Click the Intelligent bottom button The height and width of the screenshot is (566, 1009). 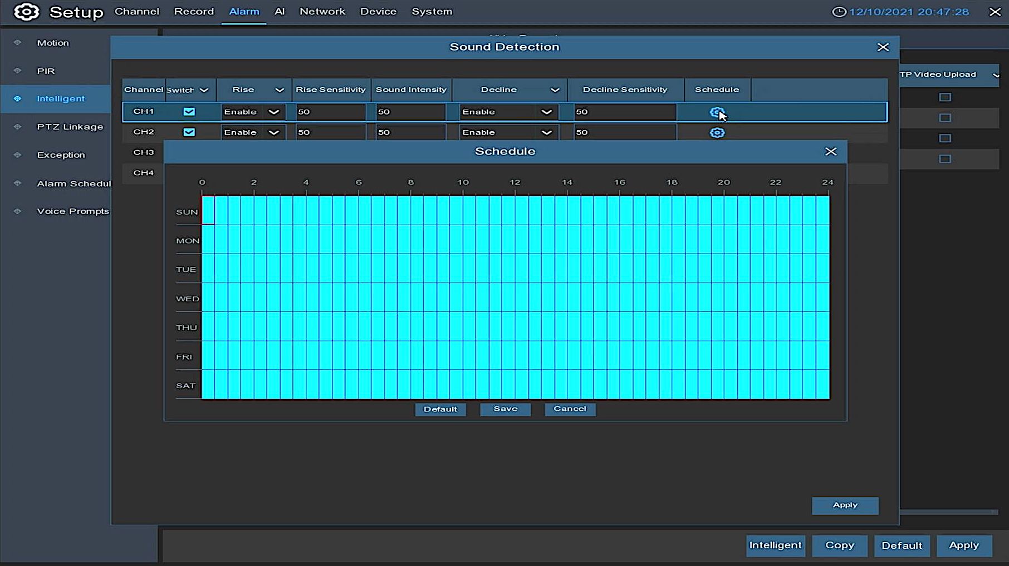click(775, 545)
